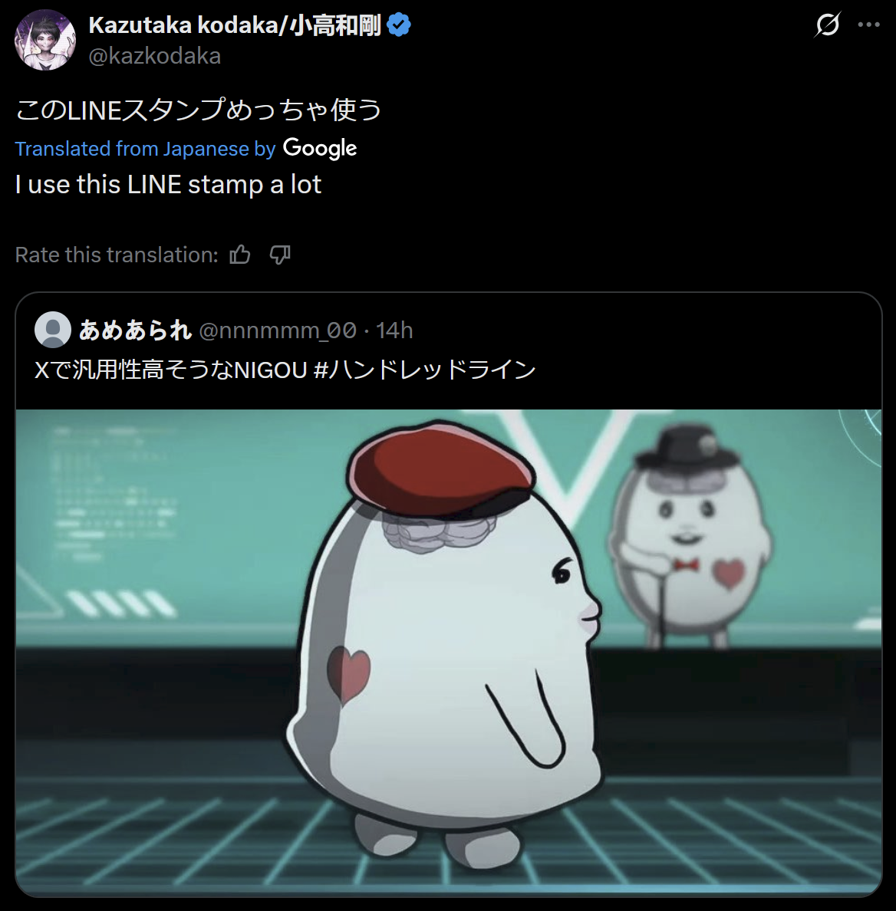Viewport: 896px width, 911px height.
Task: Click the 'Rate this translation:' label
Action: click(117, 255)
